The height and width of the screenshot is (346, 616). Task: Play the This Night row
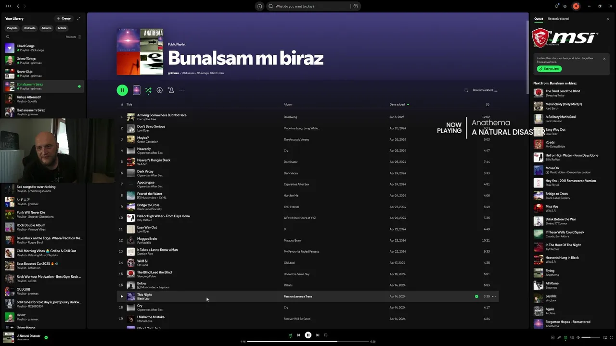(x=122, y=297)
